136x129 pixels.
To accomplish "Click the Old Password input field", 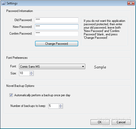I will tap(56, 20).
